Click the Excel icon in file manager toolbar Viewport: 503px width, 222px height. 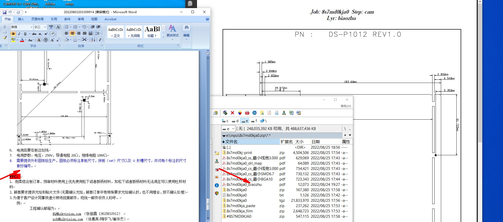[291, 113]
